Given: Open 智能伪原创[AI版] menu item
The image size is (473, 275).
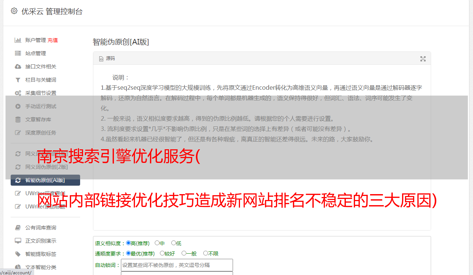Looking at the screenshot, I should [x=45, y=180].
